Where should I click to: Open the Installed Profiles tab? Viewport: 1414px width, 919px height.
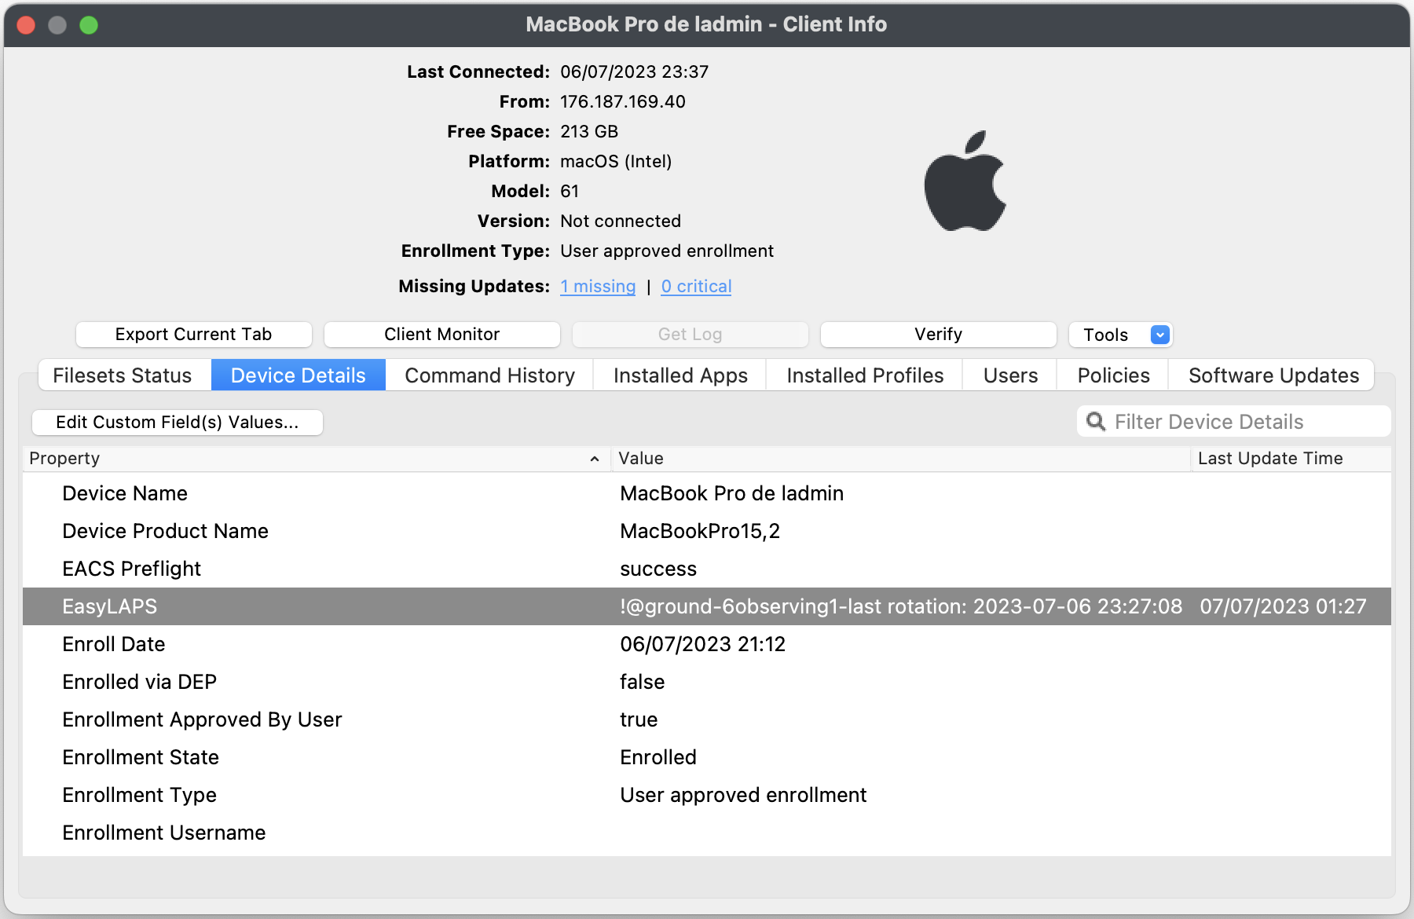pyautogui.click(x=865, y=375)
